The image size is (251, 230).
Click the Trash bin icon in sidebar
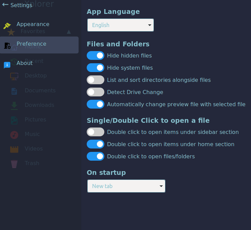tap(14, 164)
